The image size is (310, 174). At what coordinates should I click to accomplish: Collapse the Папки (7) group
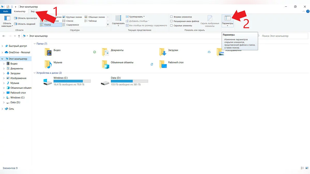coord(35,44)
